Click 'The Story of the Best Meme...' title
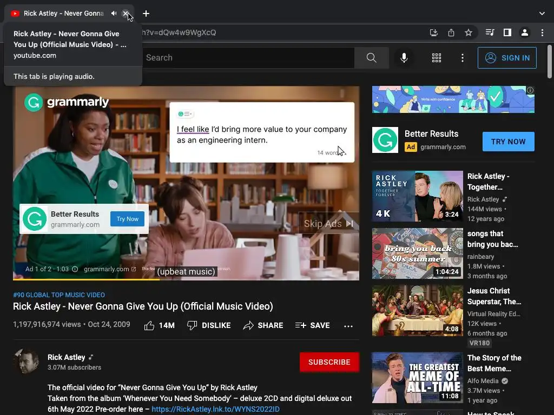 494,363
